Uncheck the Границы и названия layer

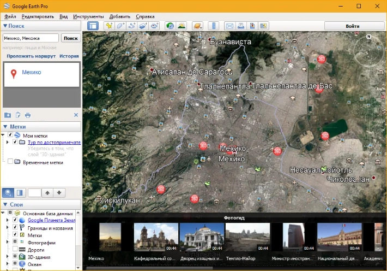point(15,227)
